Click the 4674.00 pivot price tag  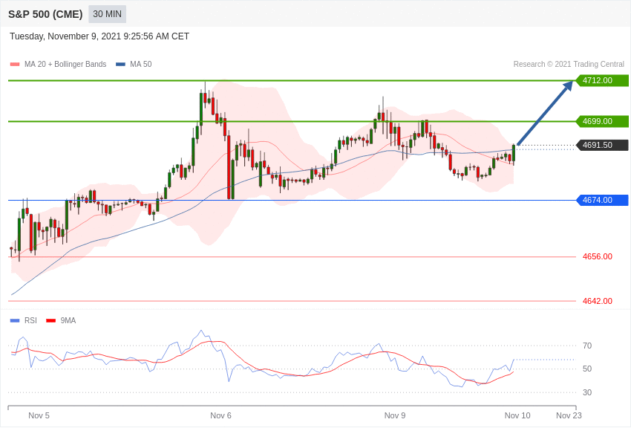[x=603, y=200]
